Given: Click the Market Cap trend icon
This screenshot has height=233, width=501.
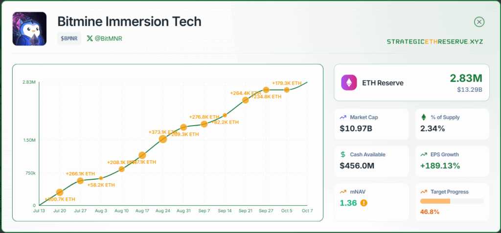Looking at the screenshot, I should point(343,117).
